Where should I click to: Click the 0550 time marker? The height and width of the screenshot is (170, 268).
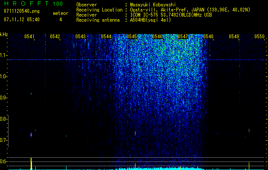point(259,37)
